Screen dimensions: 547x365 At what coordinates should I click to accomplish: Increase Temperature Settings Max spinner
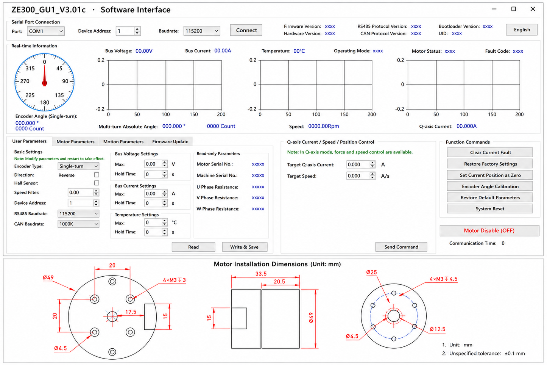point(164,221)
